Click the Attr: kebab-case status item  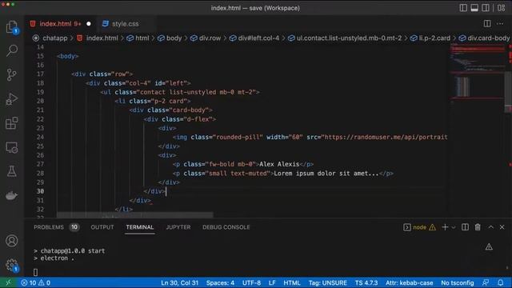pyautogui.click(x=409, y=282)
